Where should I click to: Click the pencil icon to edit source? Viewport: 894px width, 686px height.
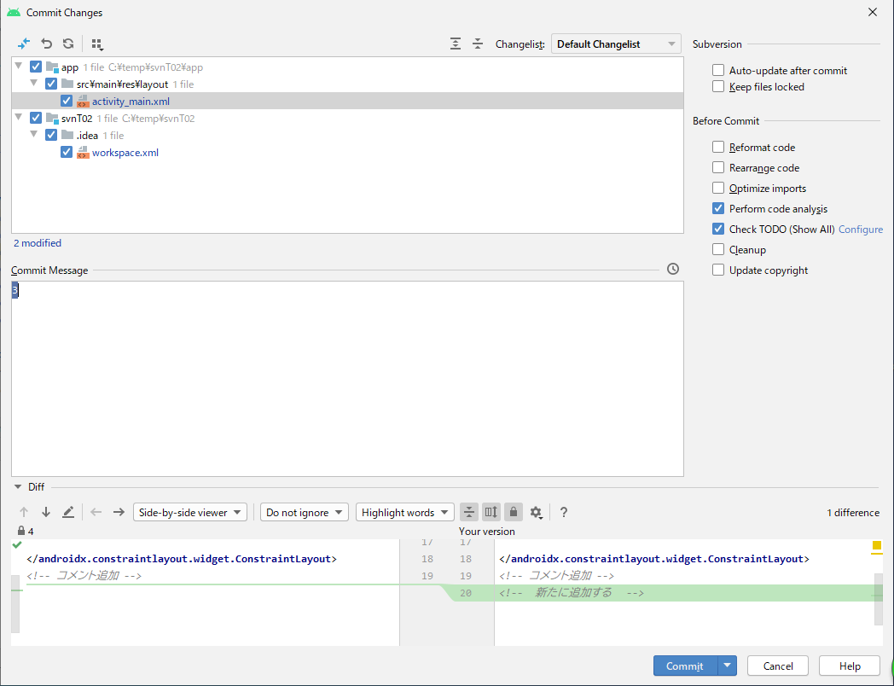coord(68,512)
